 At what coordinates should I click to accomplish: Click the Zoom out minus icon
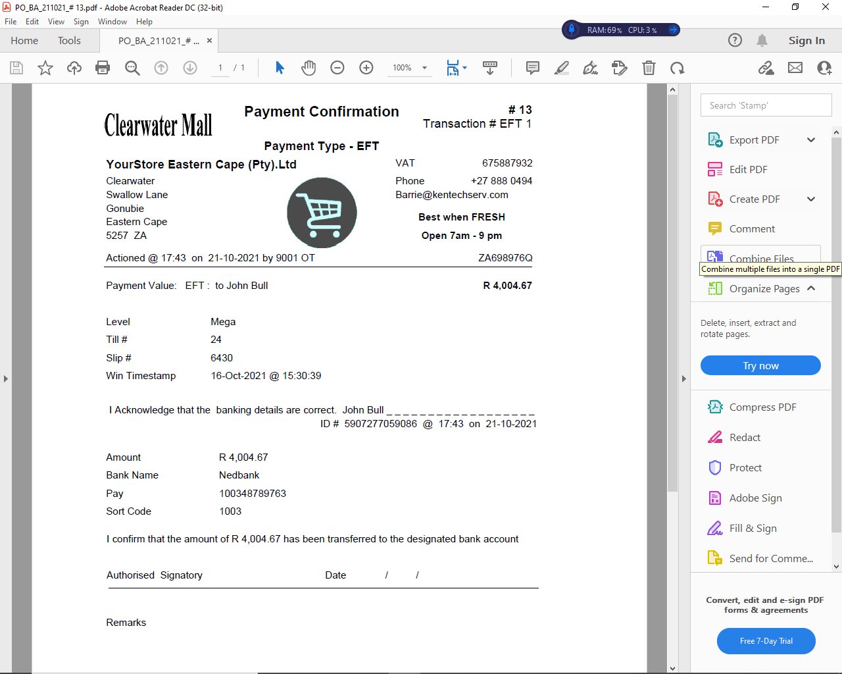(x=337, y=68)
